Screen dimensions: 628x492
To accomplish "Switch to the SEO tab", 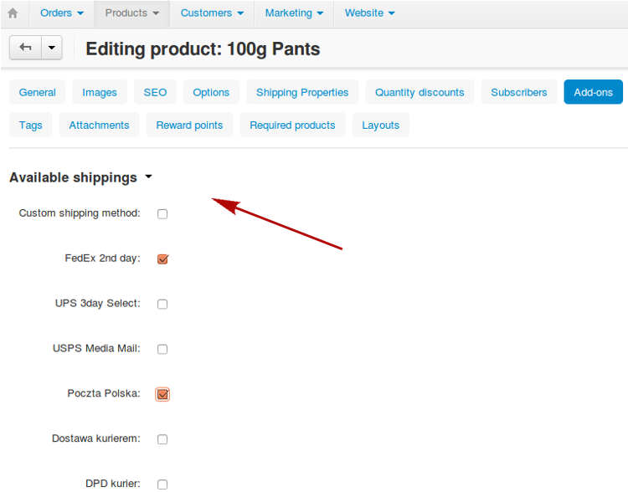I will point(155,92).
